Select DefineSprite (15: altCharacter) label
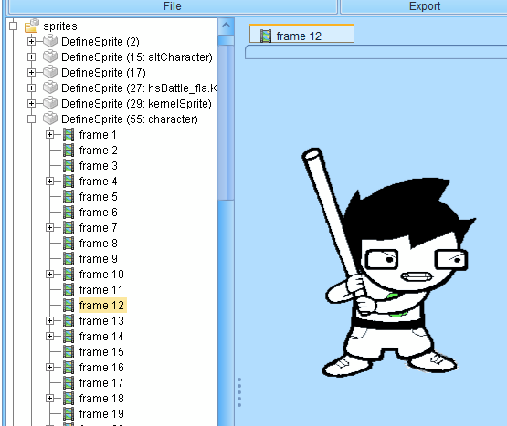Viewport: 507px width, 426px height. (137, 57)
